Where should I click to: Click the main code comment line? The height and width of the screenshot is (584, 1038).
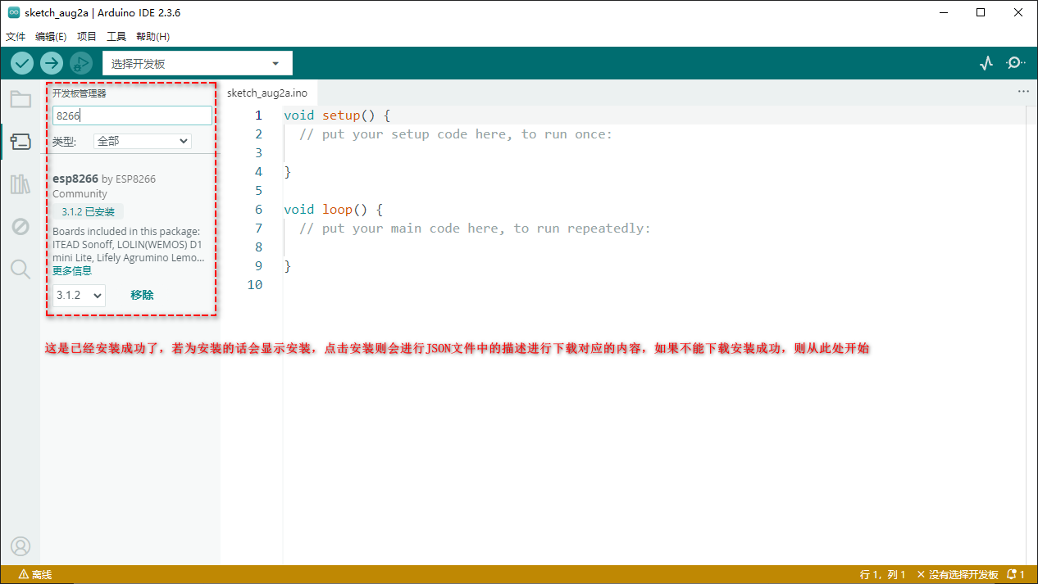[475, 229]
